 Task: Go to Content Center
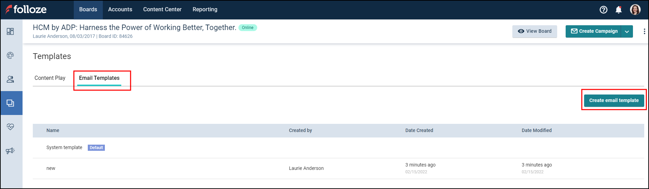click(x=162, y=10)
